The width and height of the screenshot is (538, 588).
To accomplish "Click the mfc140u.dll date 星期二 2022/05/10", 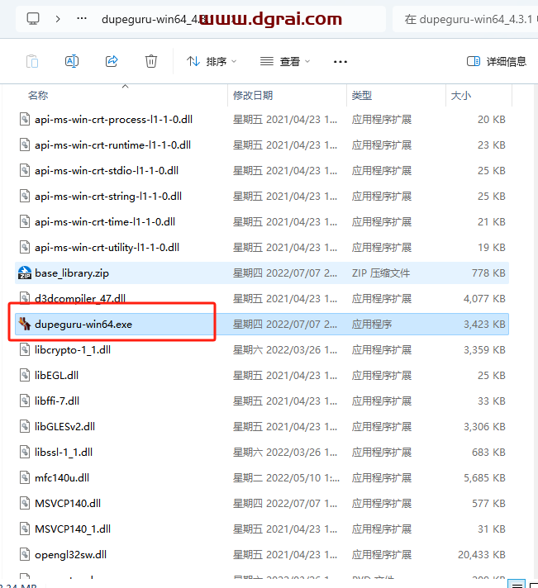I will [286, 477].
